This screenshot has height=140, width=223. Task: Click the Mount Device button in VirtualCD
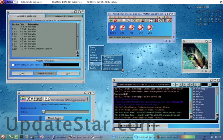coord(55,118)
